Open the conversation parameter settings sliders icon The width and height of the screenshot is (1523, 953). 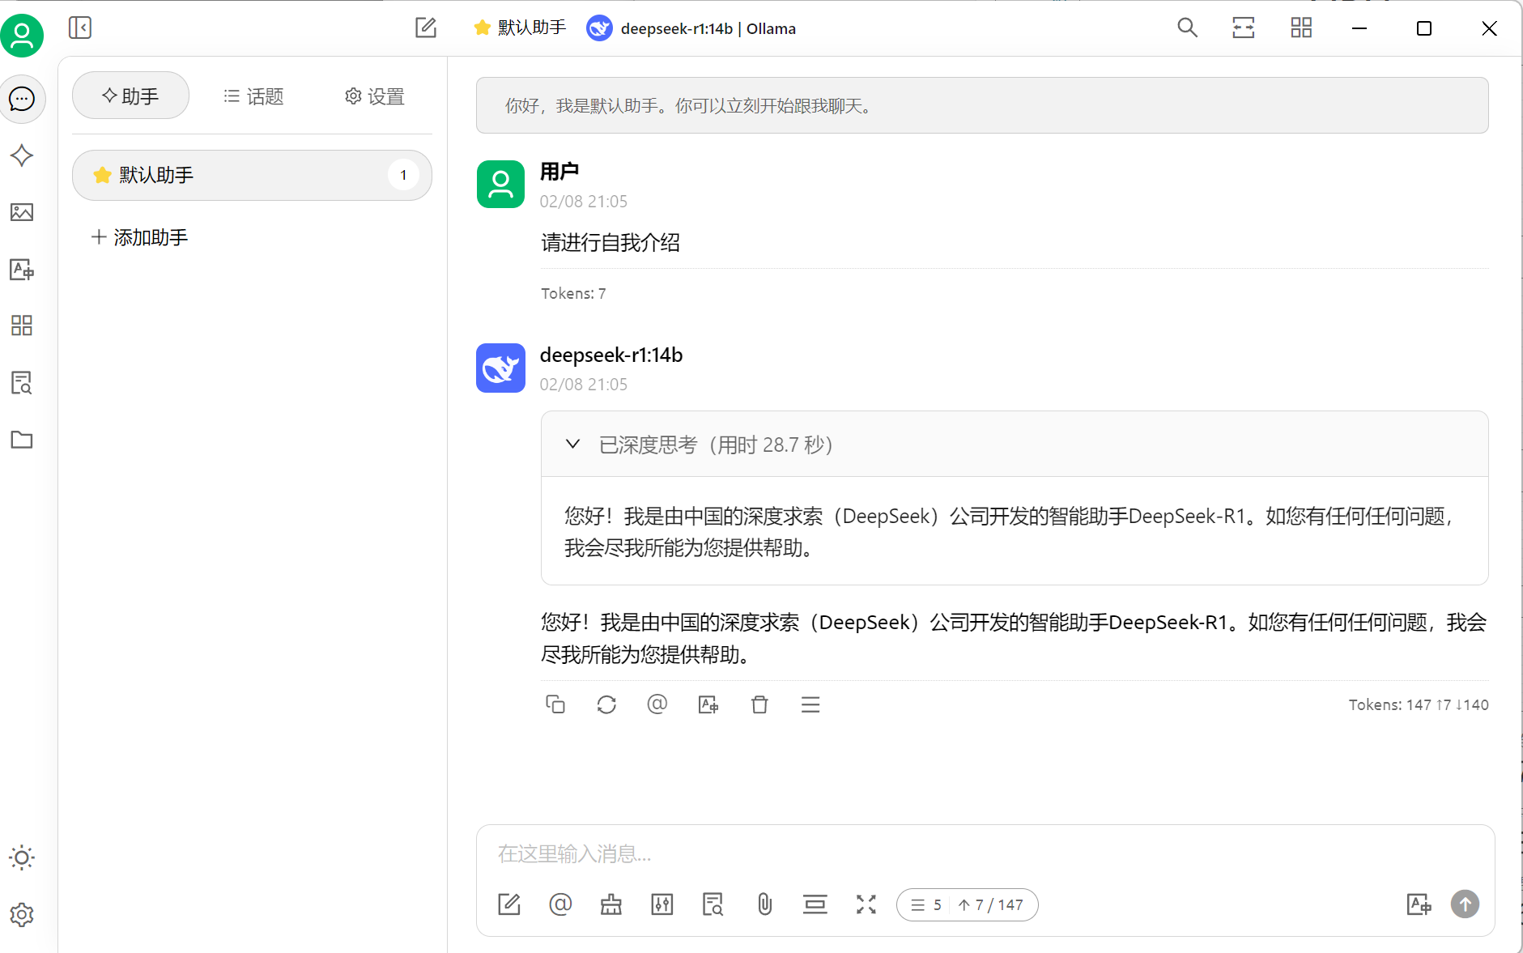(662, 904)
